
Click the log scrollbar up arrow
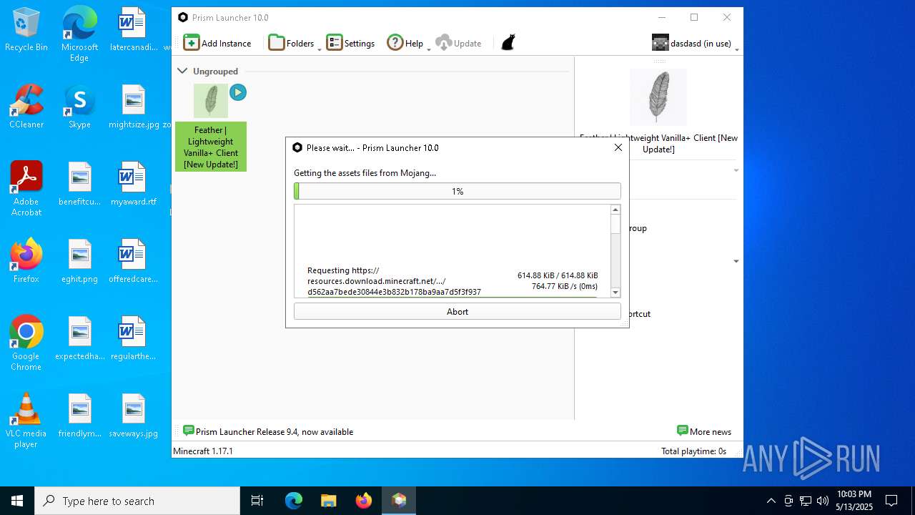pyautogui.click(x=615, y=210)
